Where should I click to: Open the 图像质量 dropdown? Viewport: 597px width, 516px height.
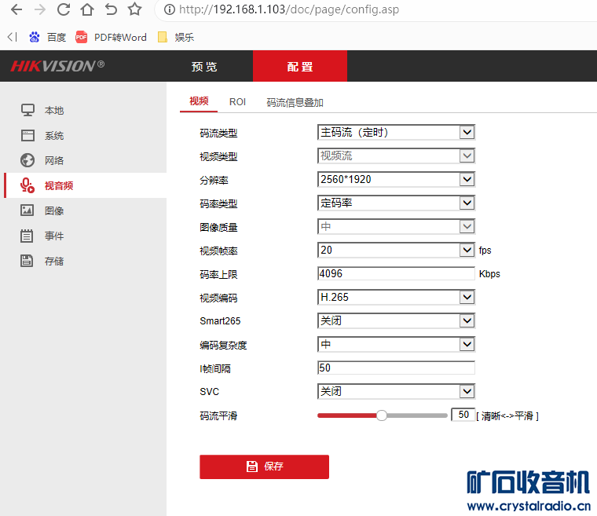(396, 226)
